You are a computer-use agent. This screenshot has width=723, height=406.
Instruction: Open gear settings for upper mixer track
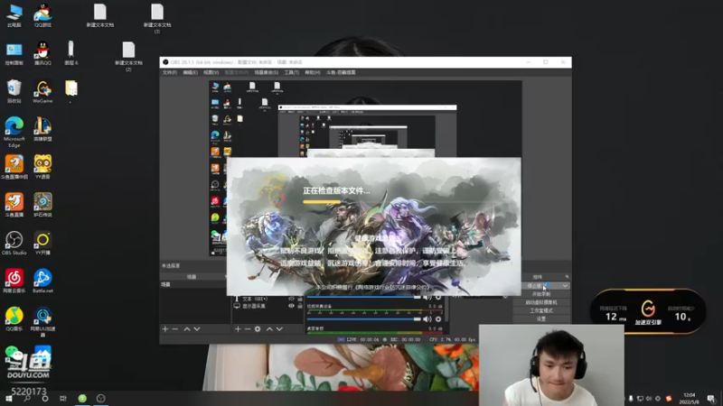[438, 298]
